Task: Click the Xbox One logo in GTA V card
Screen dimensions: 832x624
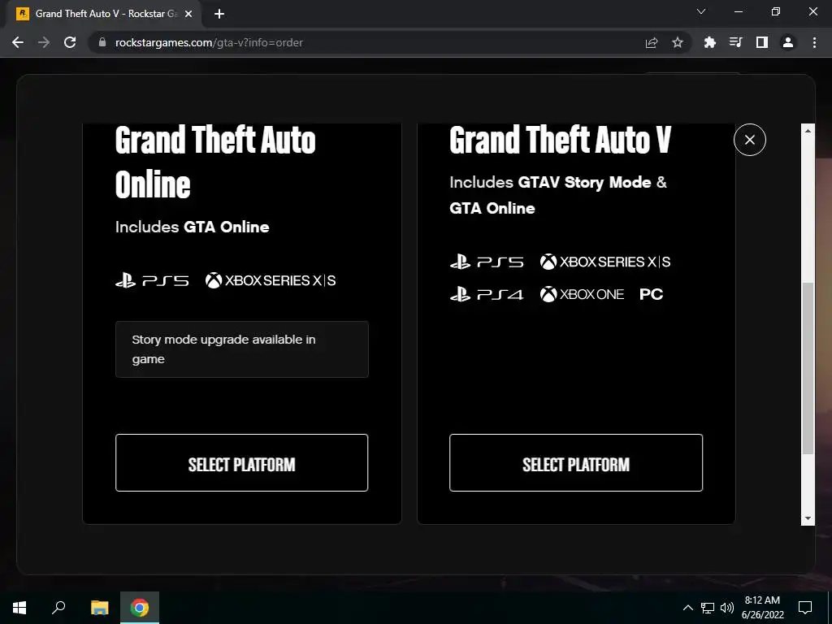Action: 582,294
